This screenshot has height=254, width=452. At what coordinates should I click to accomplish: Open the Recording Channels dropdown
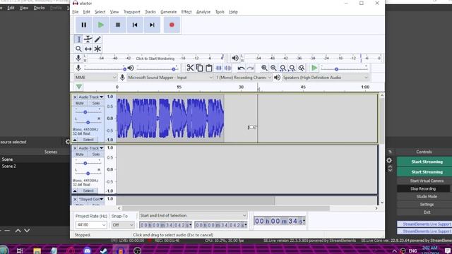244,78
